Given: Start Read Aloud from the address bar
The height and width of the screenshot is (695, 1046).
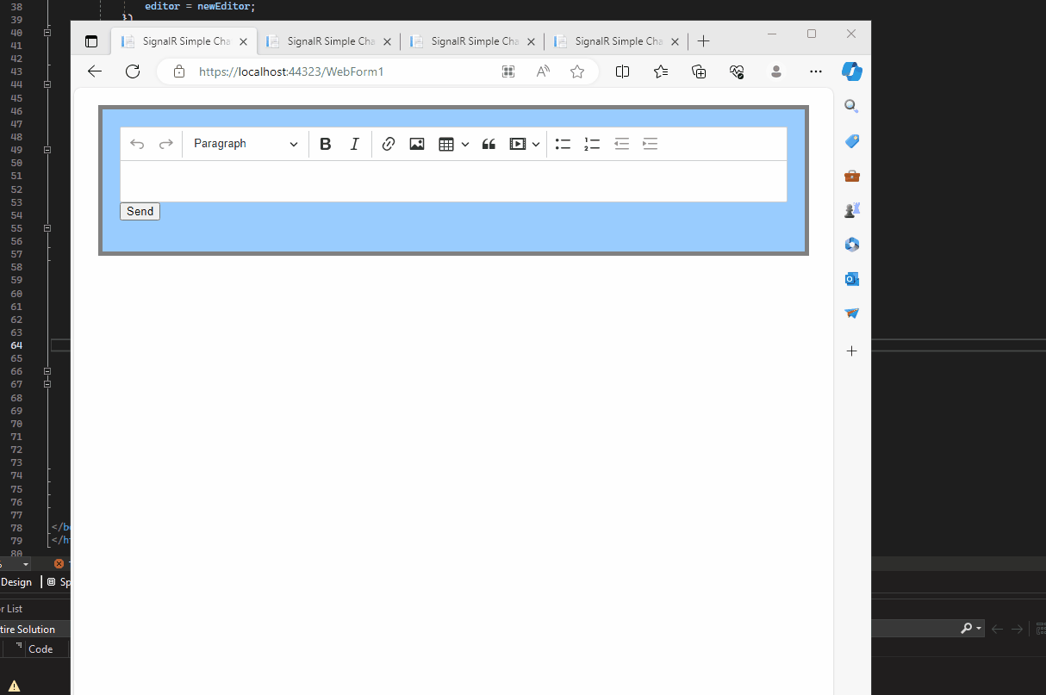Looking at the screenshot, I should click(x=543, y=71).
